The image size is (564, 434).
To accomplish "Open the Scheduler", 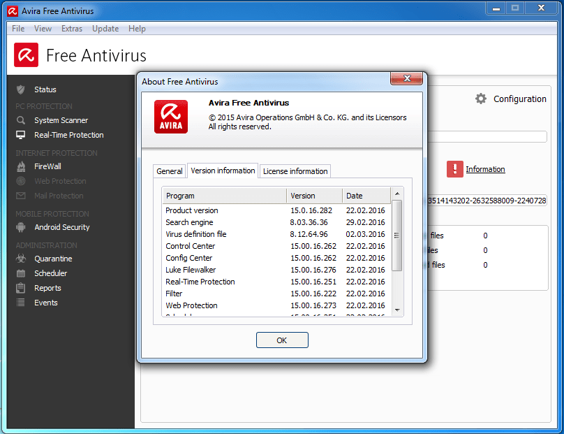I will coord(52,273).
